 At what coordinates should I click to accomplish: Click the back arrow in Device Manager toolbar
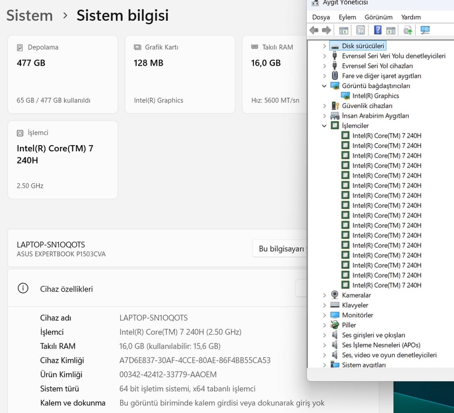pos(314,30)
